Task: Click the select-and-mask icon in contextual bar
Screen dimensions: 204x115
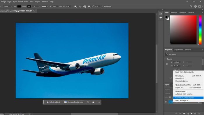Action: pyautogui.click(x=88, y=102)
